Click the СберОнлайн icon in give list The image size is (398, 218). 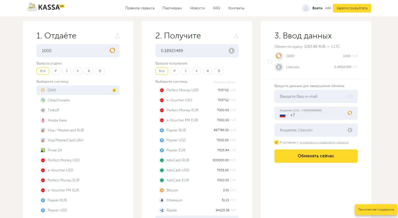(x=43, y=100)
